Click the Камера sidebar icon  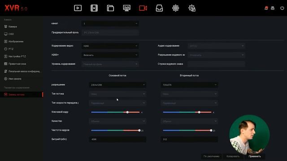[x=6, y=26]
